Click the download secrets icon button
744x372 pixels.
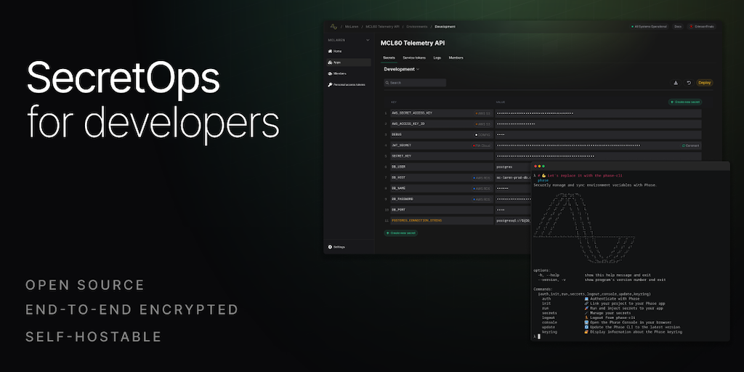click(x=676, y=83)
